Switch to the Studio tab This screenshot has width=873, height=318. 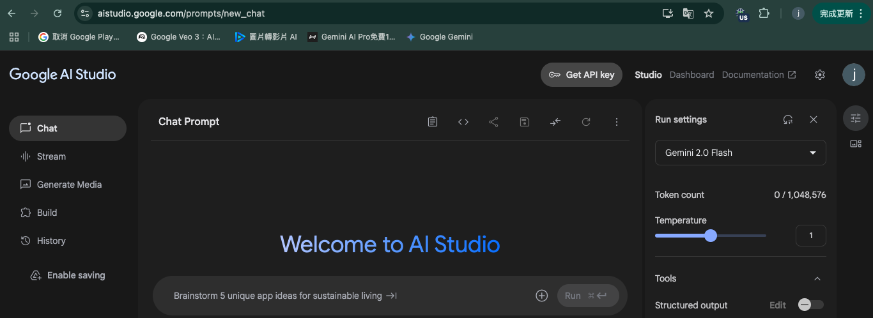648,75
